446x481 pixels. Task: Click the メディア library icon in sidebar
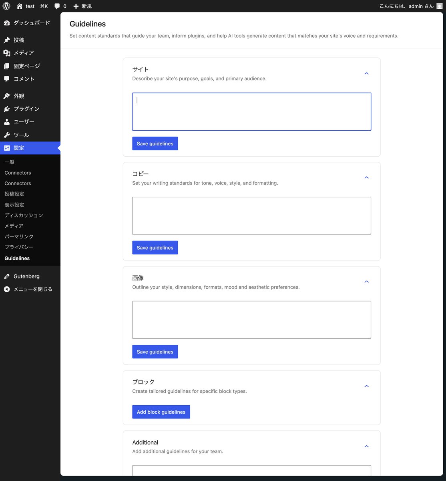[7, 53]
